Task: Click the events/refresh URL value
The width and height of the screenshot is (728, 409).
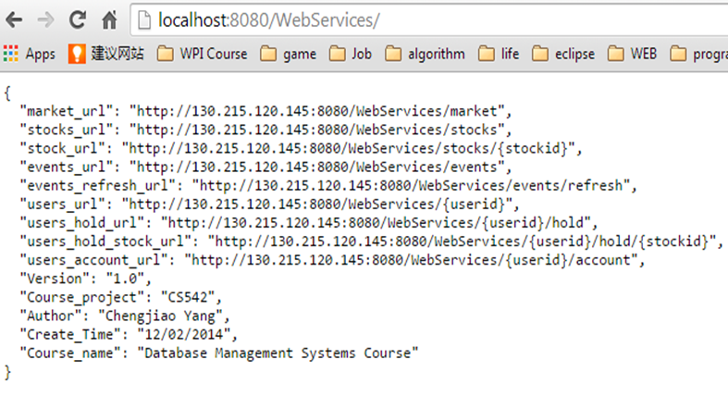Action: (x=411, y=186)
